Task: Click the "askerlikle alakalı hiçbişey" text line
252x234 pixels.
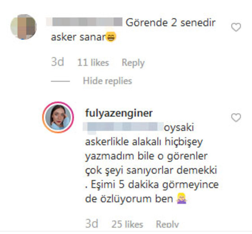Action: click(144, 142)
